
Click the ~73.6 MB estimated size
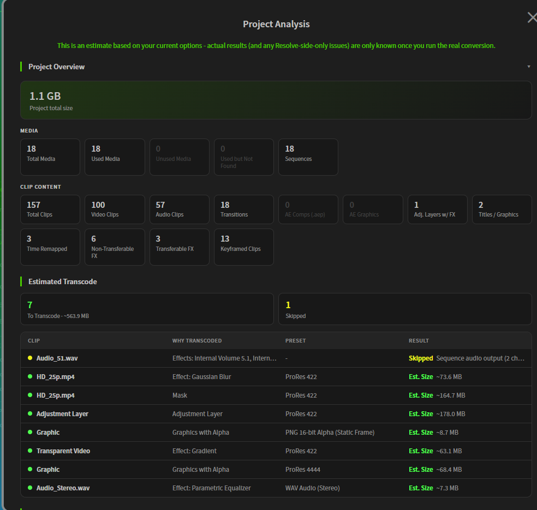[449, 377]
